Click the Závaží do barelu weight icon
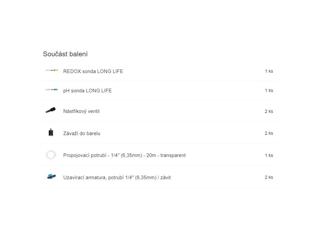The image size is (330, 247). (x=51, y=132)
